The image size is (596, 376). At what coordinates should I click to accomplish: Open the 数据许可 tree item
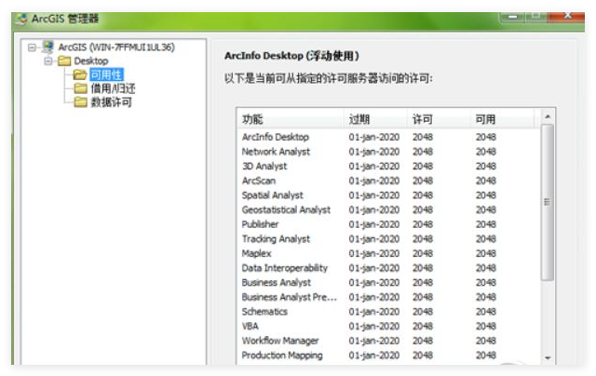(111, 102)
